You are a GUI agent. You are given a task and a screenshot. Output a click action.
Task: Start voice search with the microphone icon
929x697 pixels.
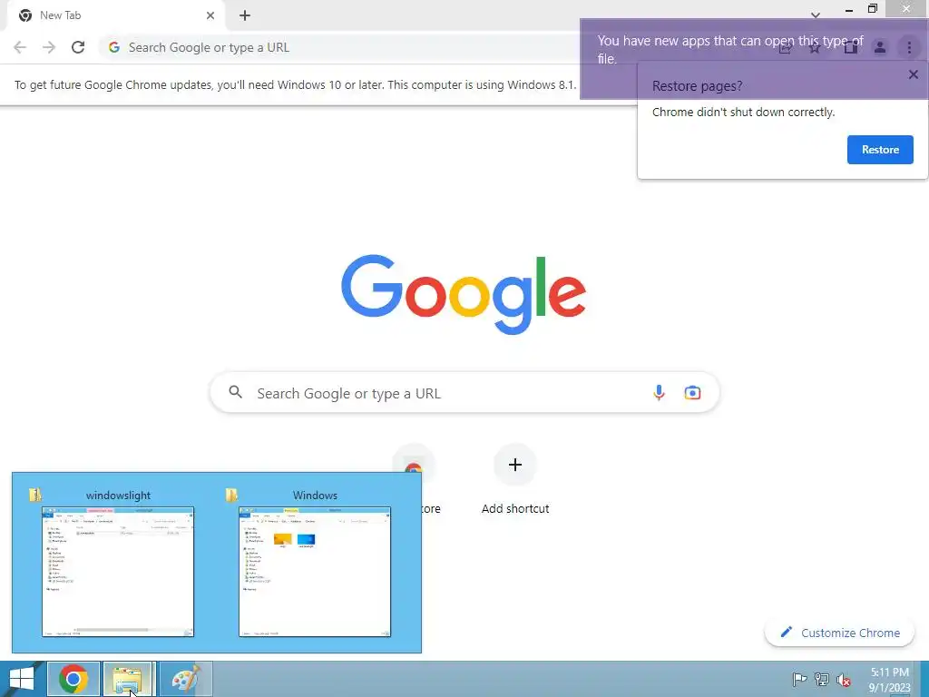(659, 392)
